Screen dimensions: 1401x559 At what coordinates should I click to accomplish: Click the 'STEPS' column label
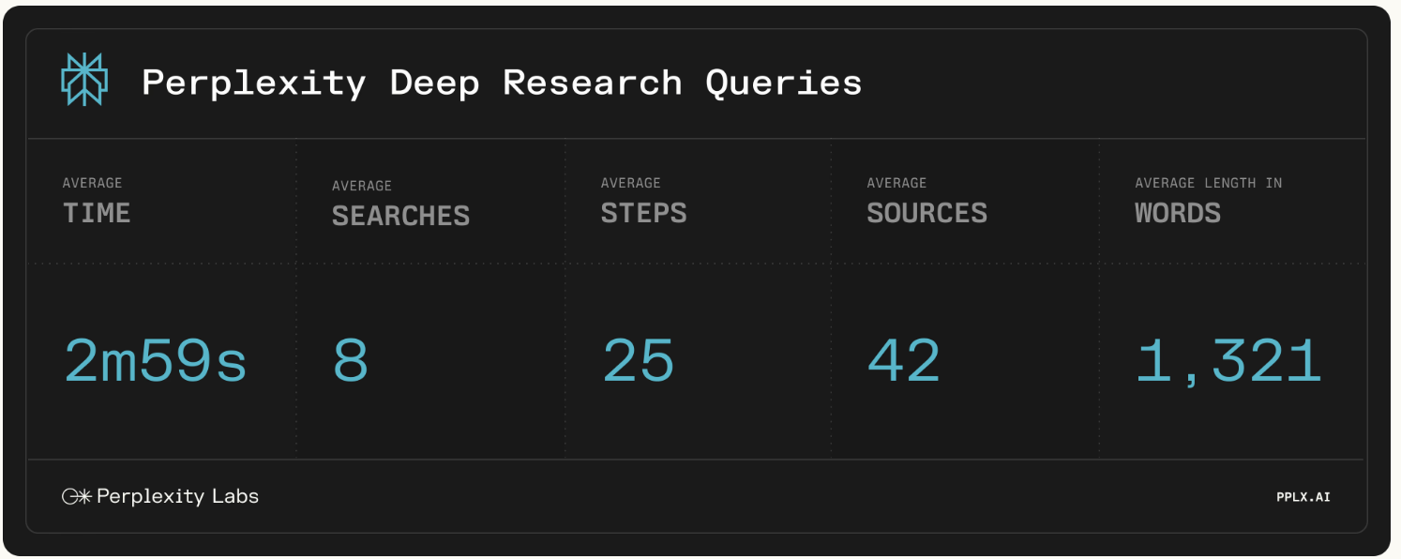(643, 213)
